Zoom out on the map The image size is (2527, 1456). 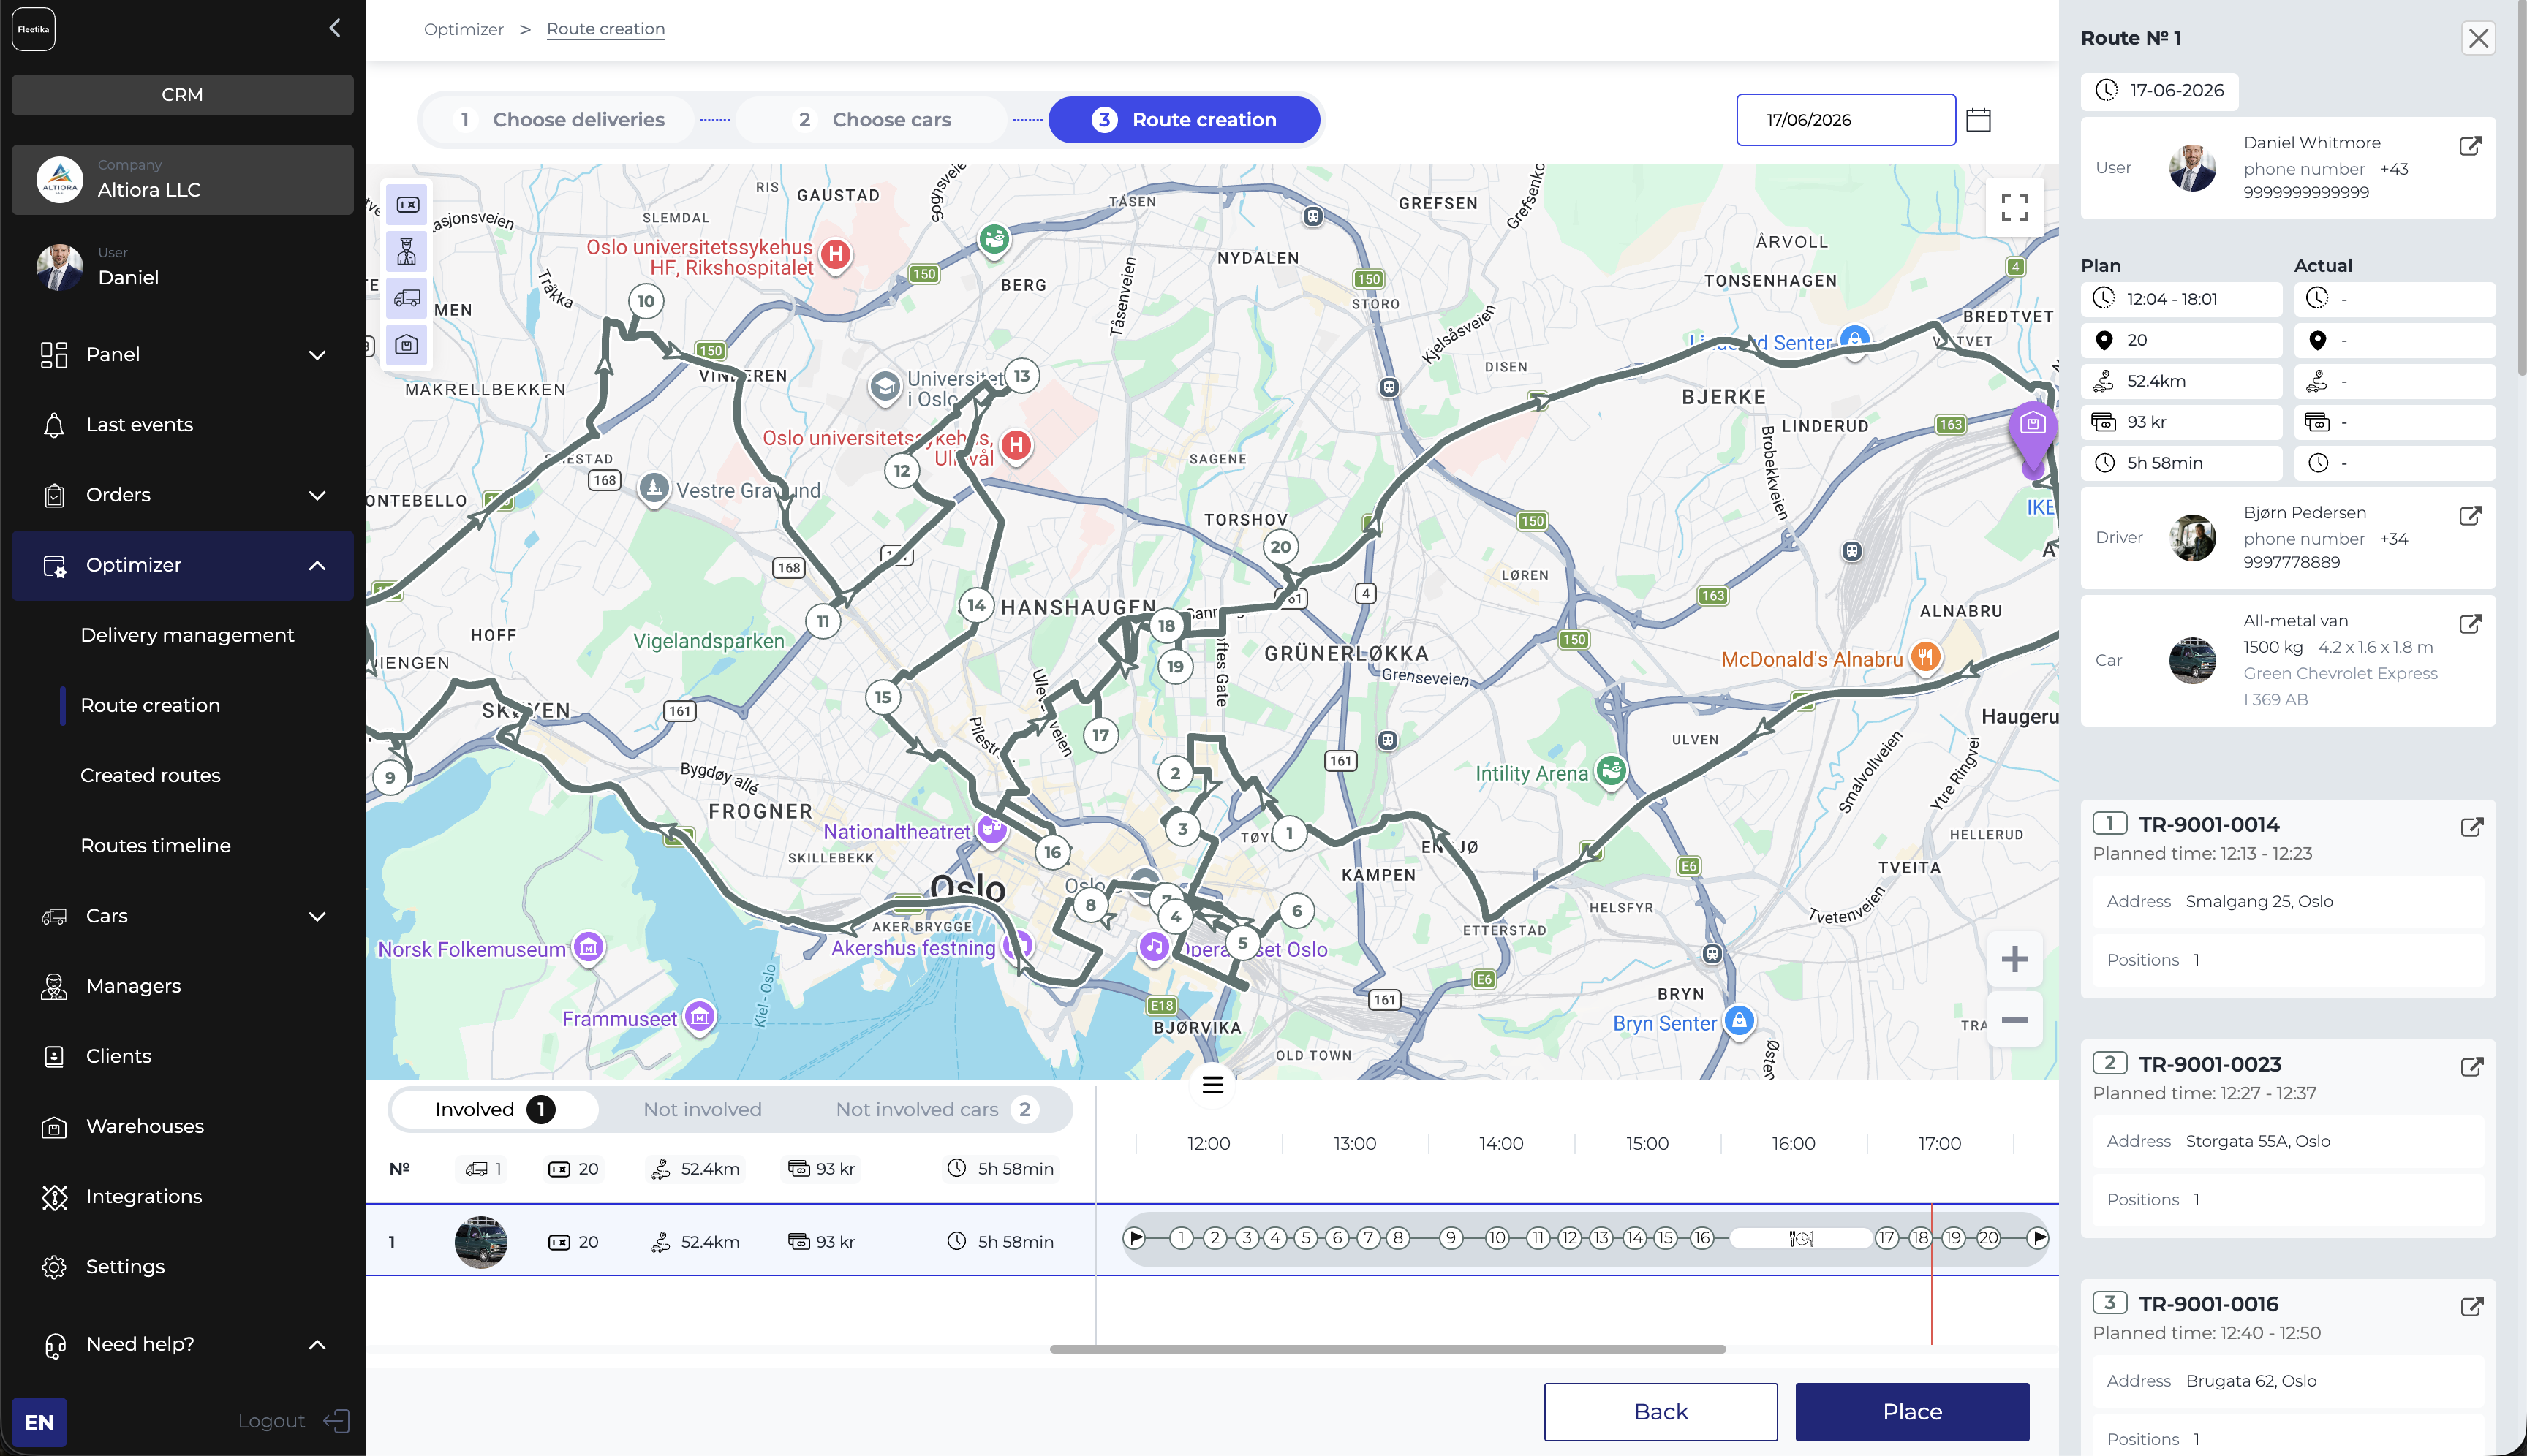coord(2014,1019)
